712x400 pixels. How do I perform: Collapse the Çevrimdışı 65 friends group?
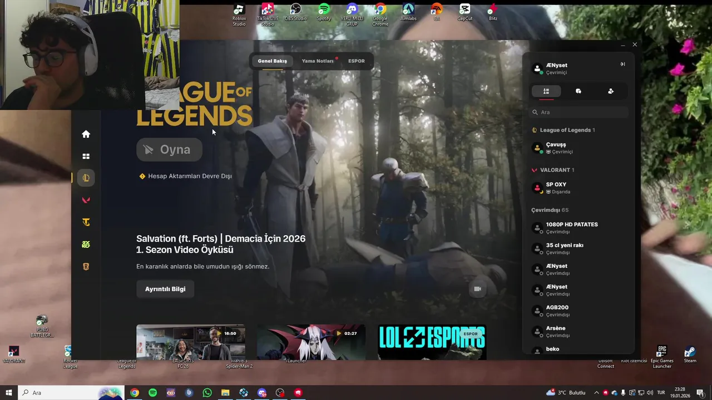coord(550,210)
